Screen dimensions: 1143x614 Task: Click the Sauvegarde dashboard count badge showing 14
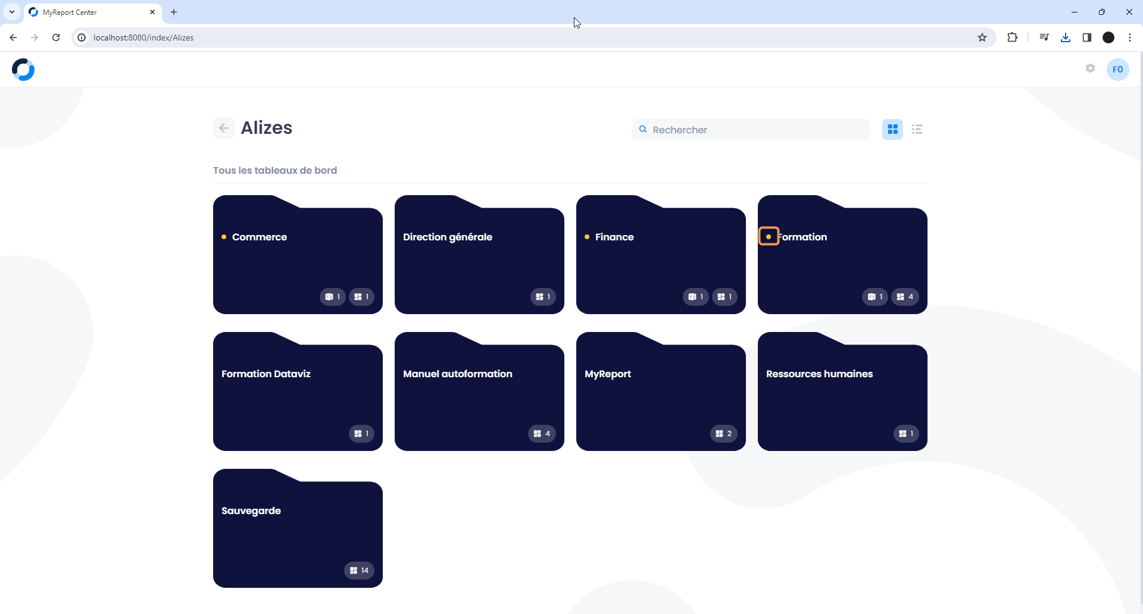[359, 571]
